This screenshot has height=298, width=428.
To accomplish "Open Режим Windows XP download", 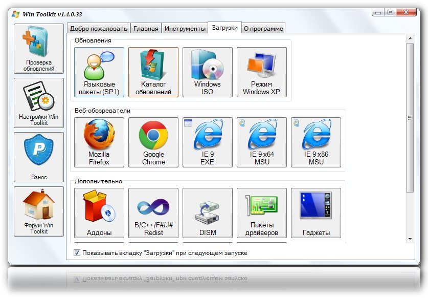I will coord(261,72).
